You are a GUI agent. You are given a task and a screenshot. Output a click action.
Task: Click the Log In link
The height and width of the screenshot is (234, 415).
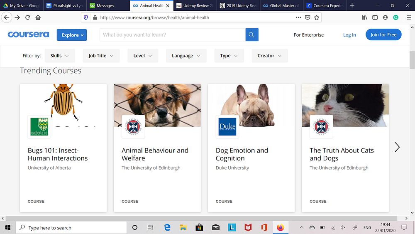click(x=349, y=35)
